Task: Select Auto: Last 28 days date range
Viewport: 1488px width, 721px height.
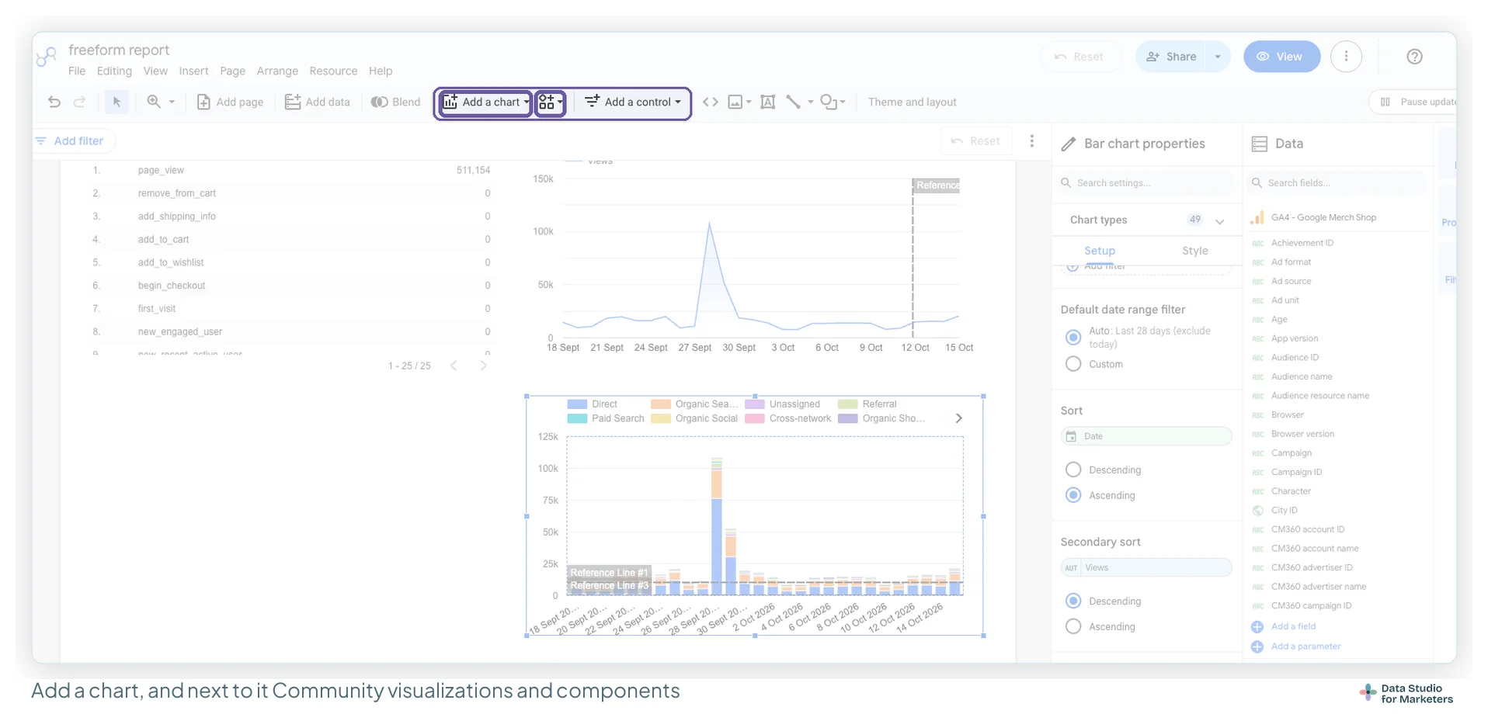Action: 1073,337
